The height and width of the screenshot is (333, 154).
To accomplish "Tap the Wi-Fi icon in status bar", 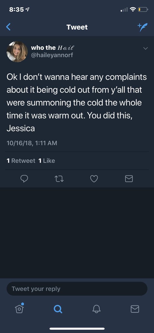I will (x=133, y=9).
